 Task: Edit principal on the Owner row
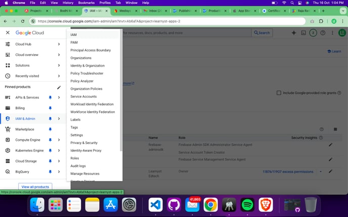(331, 172)
